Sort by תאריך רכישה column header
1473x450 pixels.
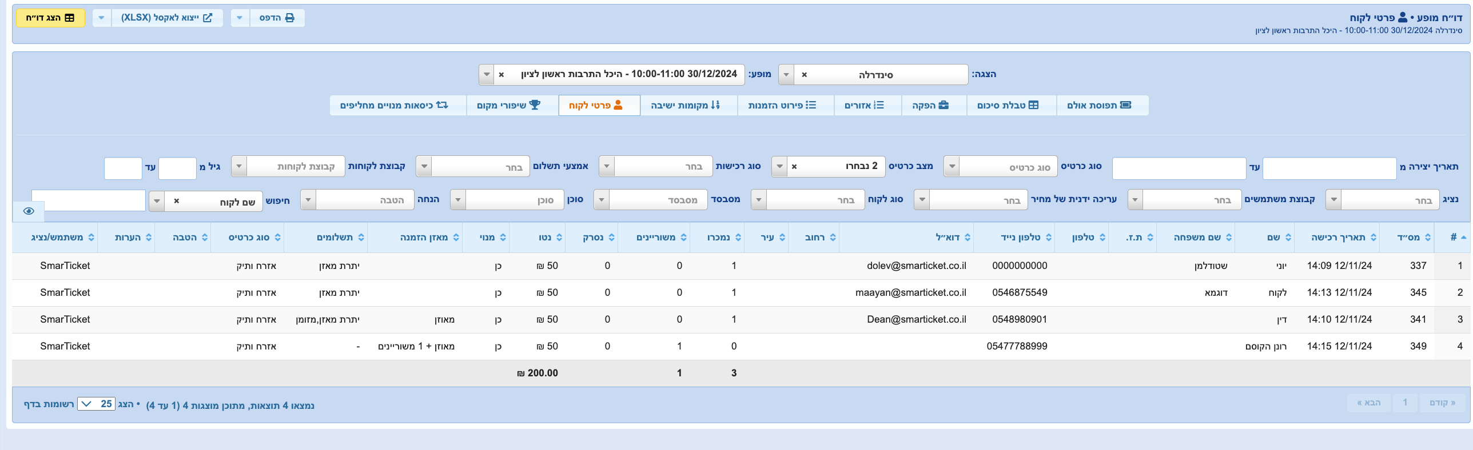(1336, 238)
